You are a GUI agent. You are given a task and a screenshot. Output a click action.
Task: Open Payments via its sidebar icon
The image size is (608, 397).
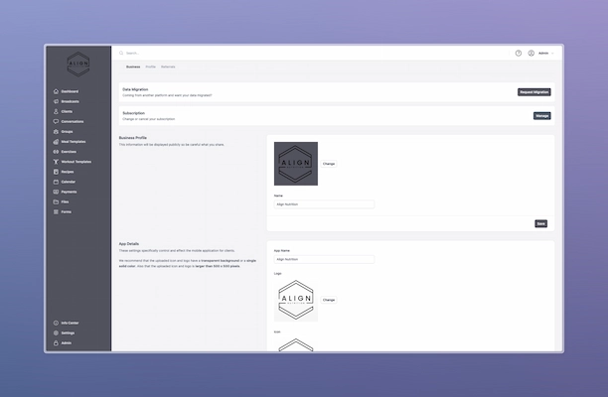pyautogui.click(x=56, y=192)
